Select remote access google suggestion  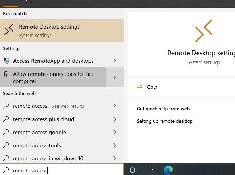point(53,133)
